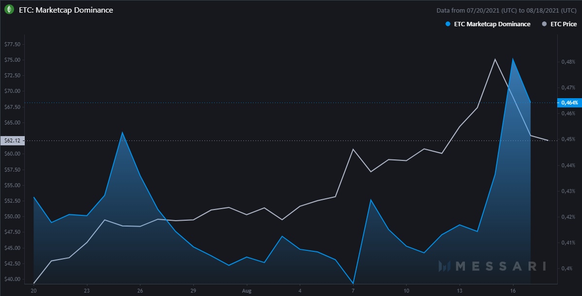The height and width of the screenshot is (296, 582).
Task: Click the ETC Price legend label text
Action: point(564,24)
